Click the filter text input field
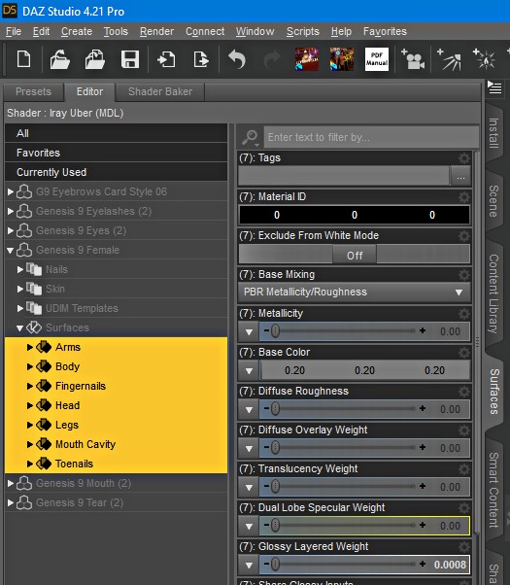This screenshot has height=585, width=510. tap(371, 138)
